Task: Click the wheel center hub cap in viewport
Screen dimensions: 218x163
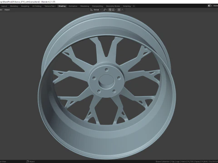Action: coord(106,82)
